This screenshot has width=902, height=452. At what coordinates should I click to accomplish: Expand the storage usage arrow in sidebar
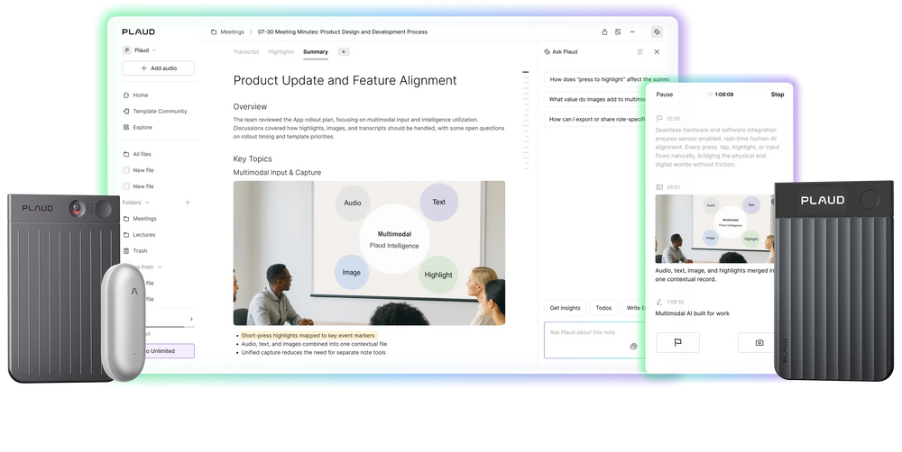[x=190, y=319]
